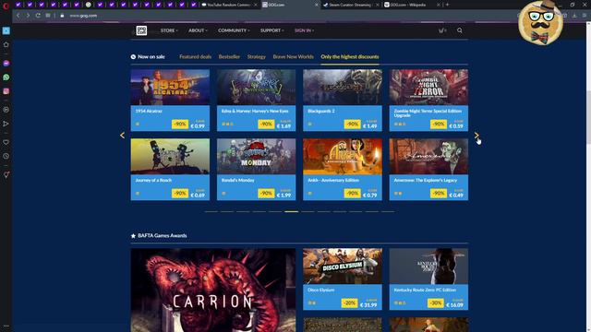
Task: Open the home icon in sidebar
Action: pos(6,45)
